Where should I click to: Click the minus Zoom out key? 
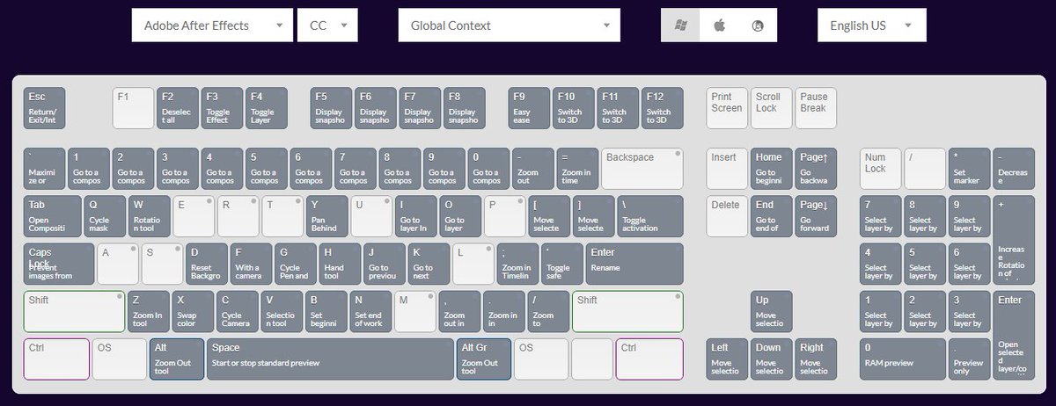532,169
